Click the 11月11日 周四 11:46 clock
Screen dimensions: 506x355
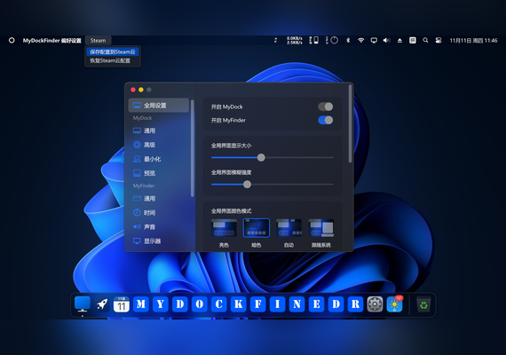[473, 40]
